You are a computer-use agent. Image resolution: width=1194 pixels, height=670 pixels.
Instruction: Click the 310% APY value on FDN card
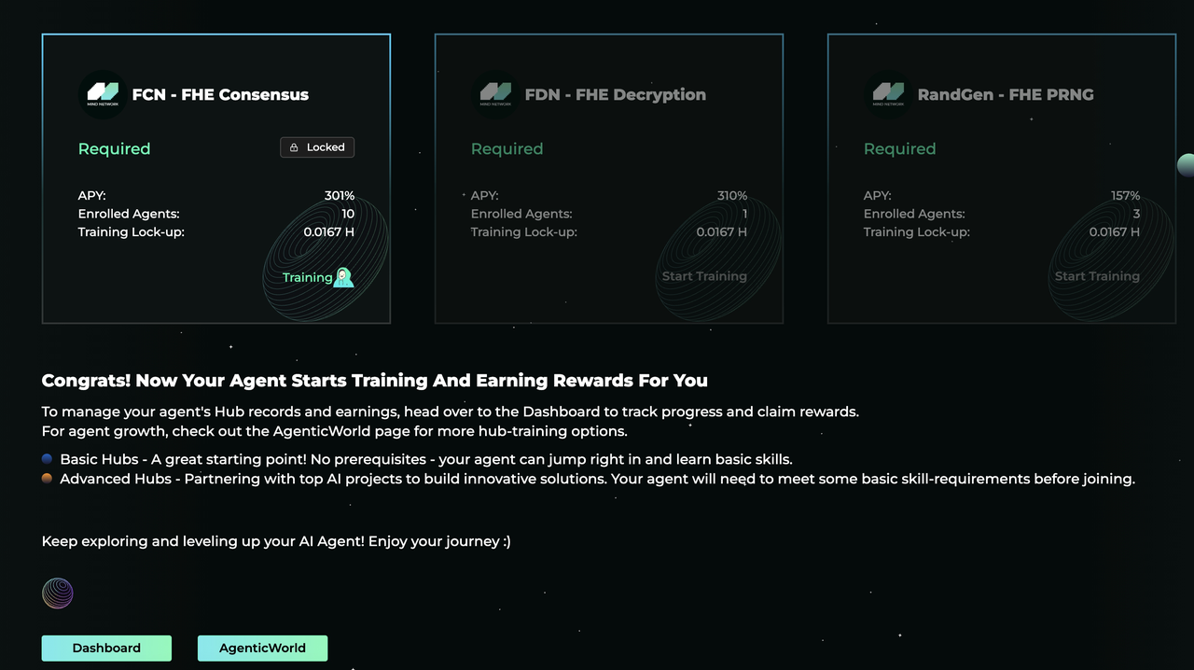[x=732, y=196]
